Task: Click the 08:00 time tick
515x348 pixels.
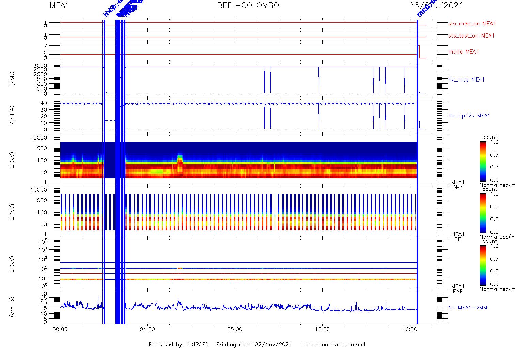Action: point(235,330)
